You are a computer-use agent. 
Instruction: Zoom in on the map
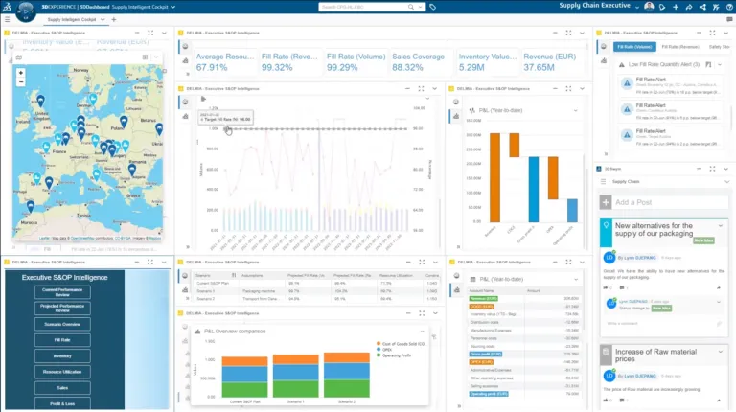[21, 73]
